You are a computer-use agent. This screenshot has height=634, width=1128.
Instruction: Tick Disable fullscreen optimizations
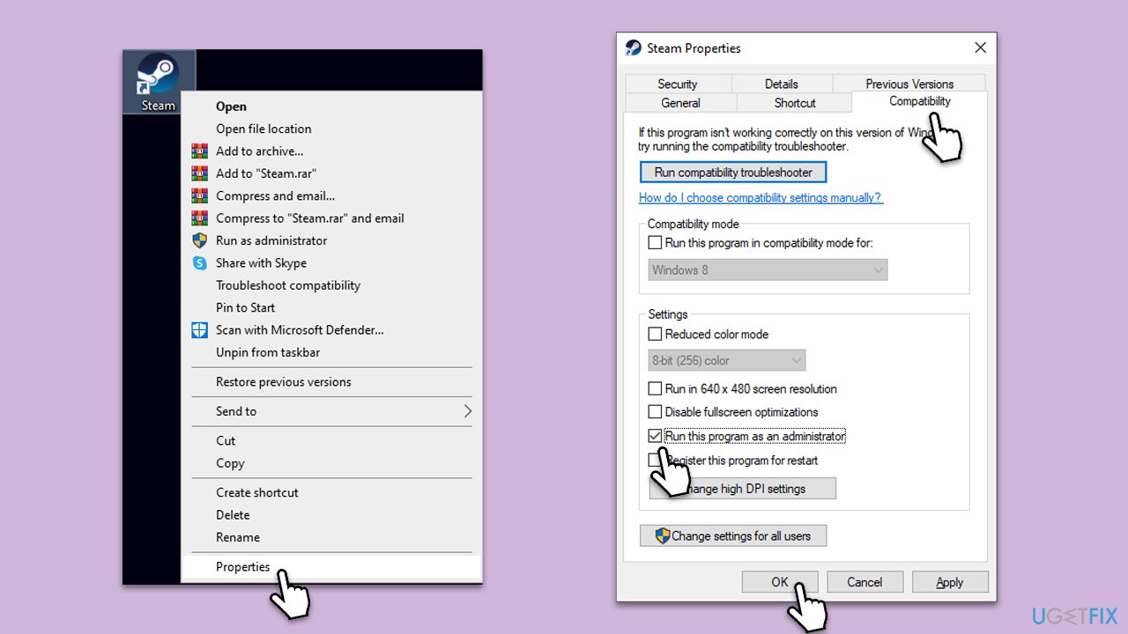click(655, 411)
